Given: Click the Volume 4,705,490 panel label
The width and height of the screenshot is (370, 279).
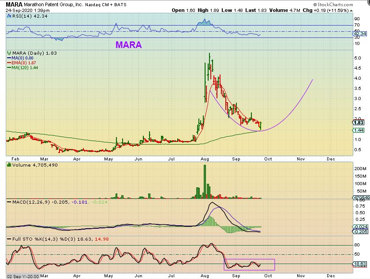Looking at the screenshot, I should (35, 165).
